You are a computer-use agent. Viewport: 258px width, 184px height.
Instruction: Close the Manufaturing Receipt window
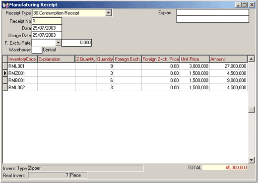tap(252, 4)
